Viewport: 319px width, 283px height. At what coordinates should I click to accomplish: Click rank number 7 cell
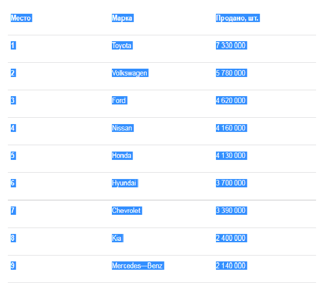[13, 210]
